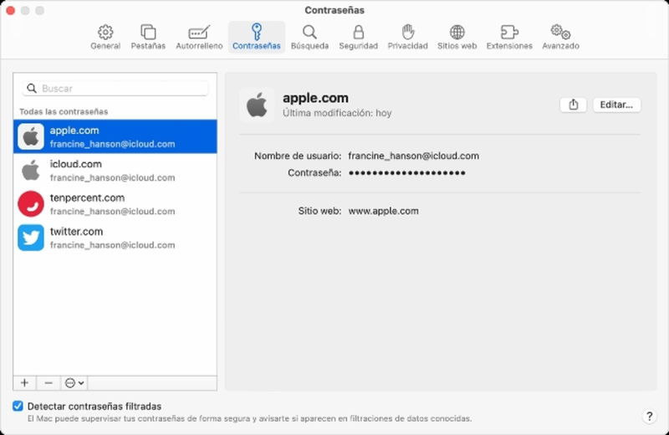Viewport: 669px width, 435px height.
Task: Open the Sitios web globe tab
Action: pyautogui.click(x=457, y=37)
